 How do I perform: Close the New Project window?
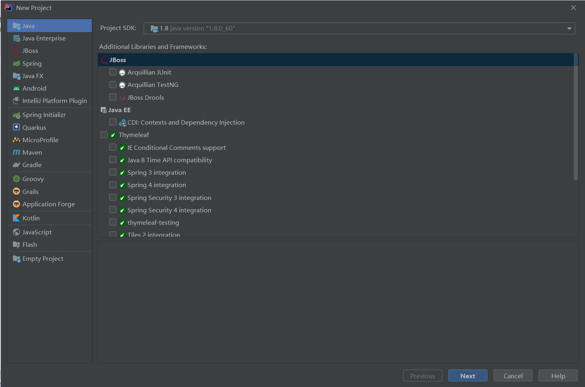tap(573, 8)
